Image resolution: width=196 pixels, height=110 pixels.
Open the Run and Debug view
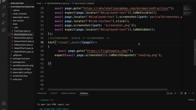pyautogui.click(x=4, y=22)
